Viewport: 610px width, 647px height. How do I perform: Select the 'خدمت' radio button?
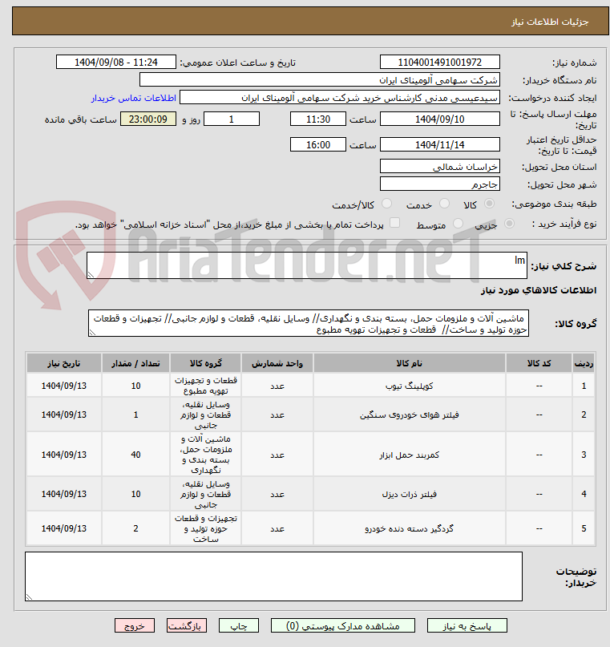(444, 204)
